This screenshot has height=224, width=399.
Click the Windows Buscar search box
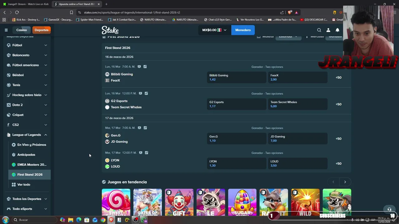coord(34,220)
